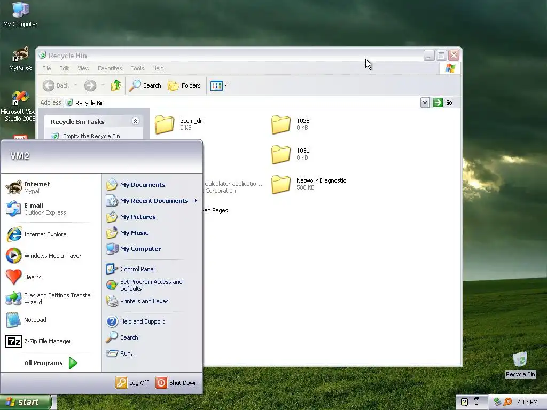Select the 3com_dmi folder

(181, 124)
